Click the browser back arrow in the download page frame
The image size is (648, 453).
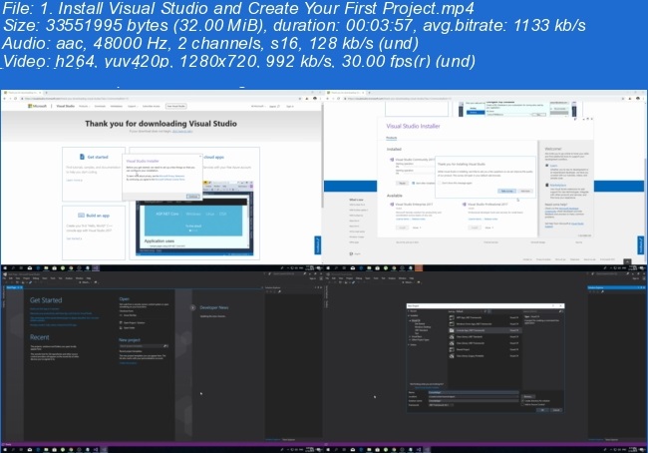(5, 99)
